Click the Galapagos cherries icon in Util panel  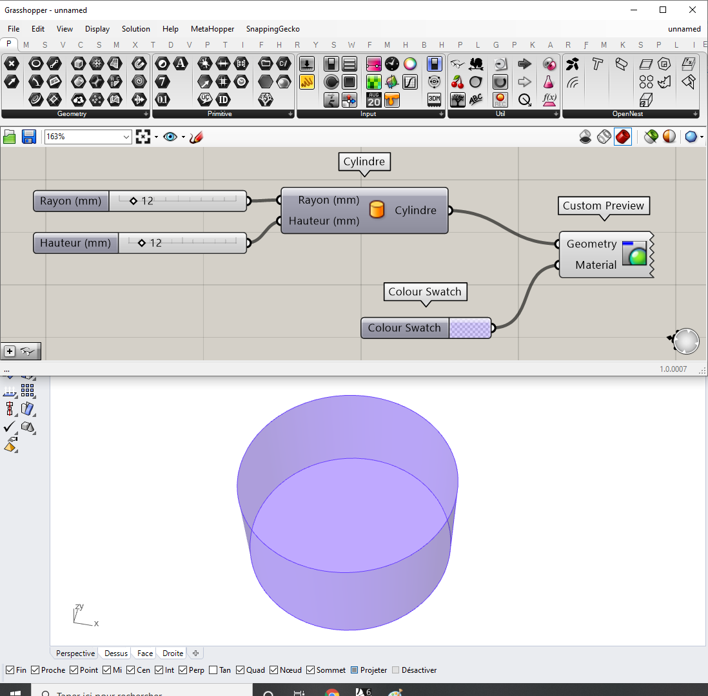(458, 82)
